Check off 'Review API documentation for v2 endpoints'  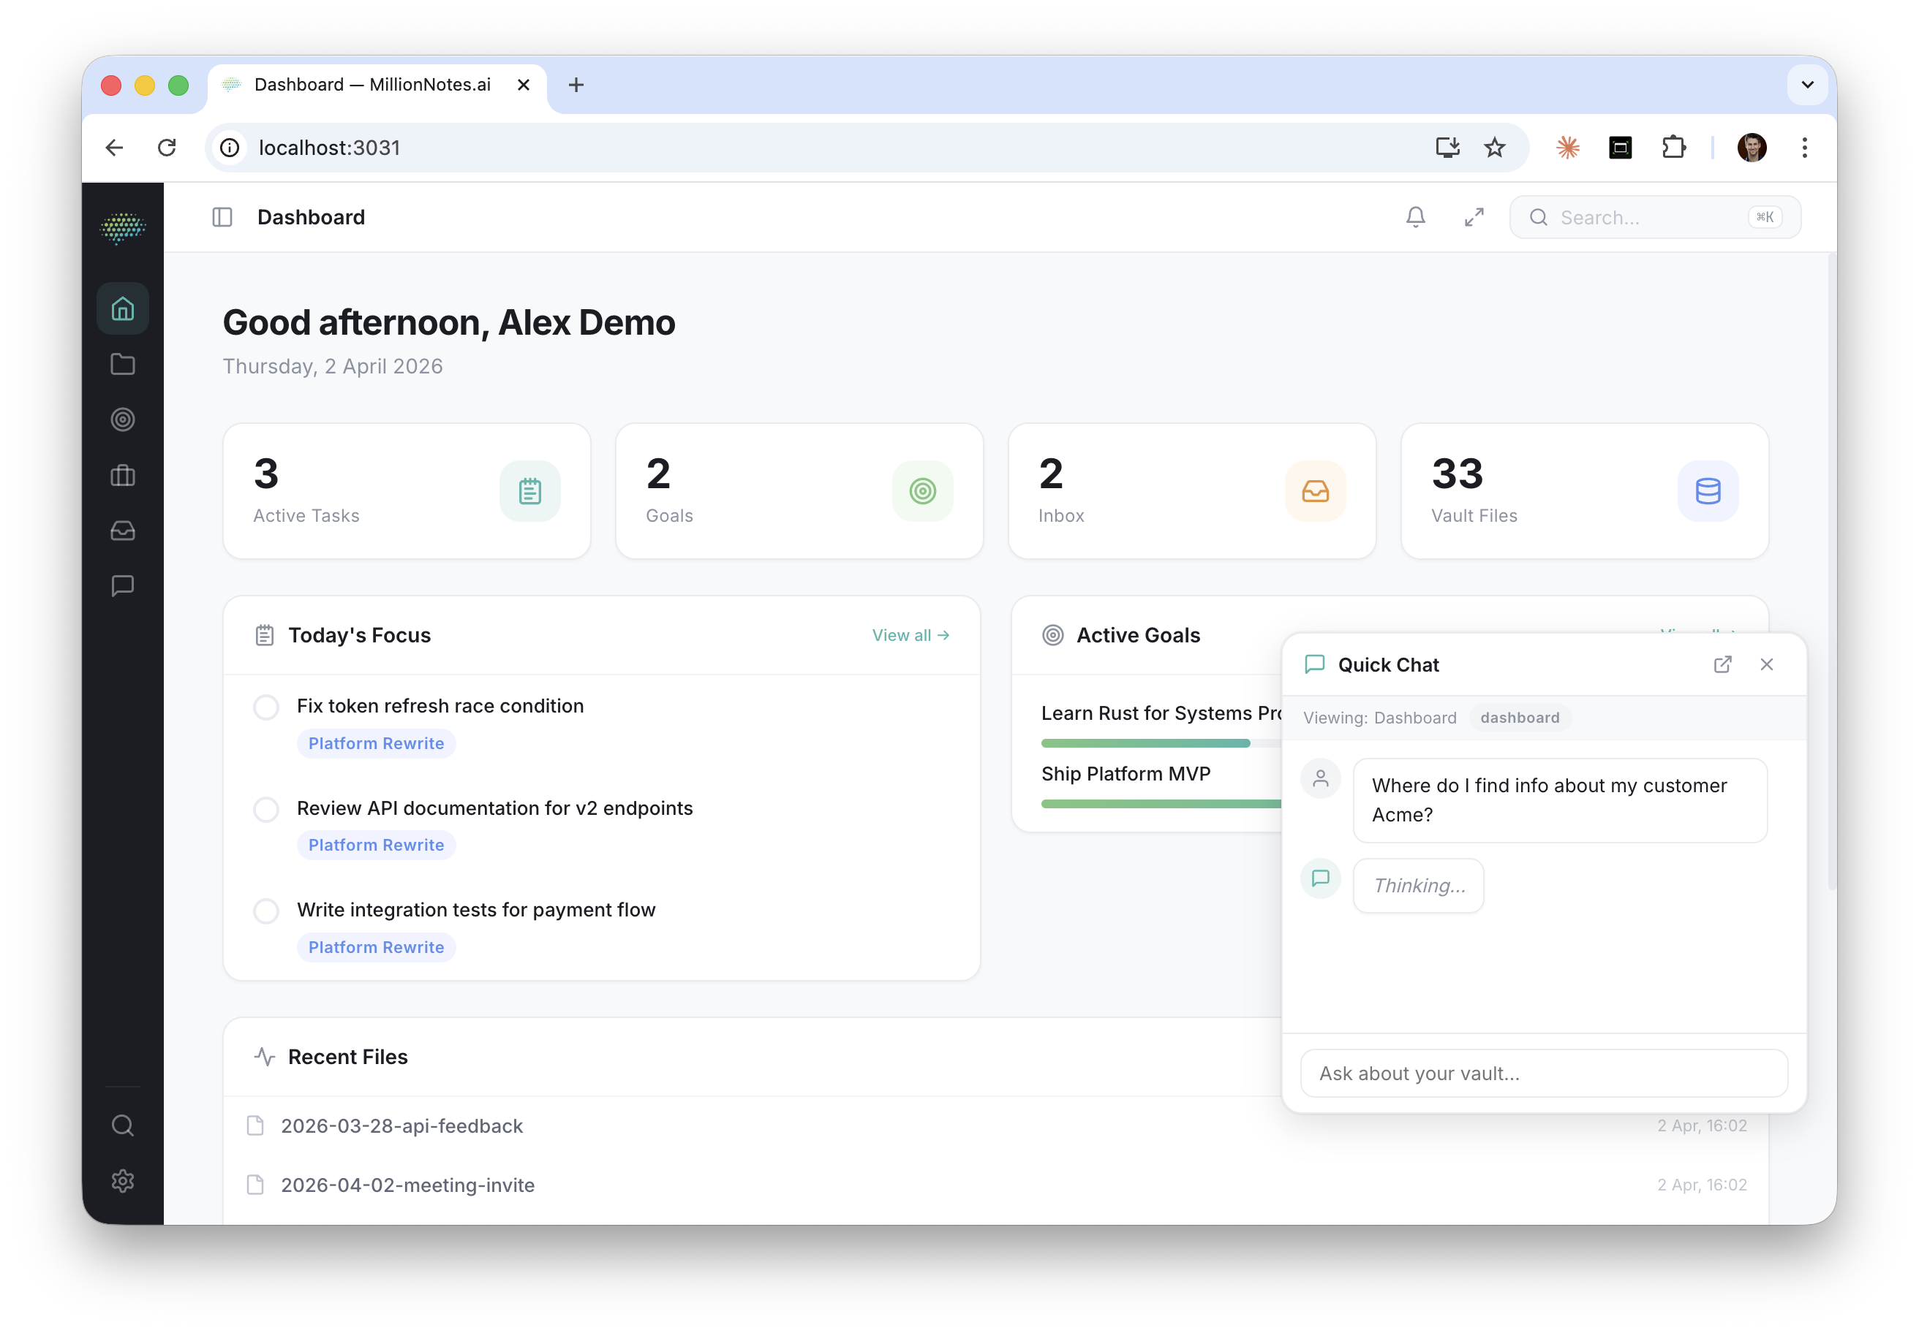point(265,808)
